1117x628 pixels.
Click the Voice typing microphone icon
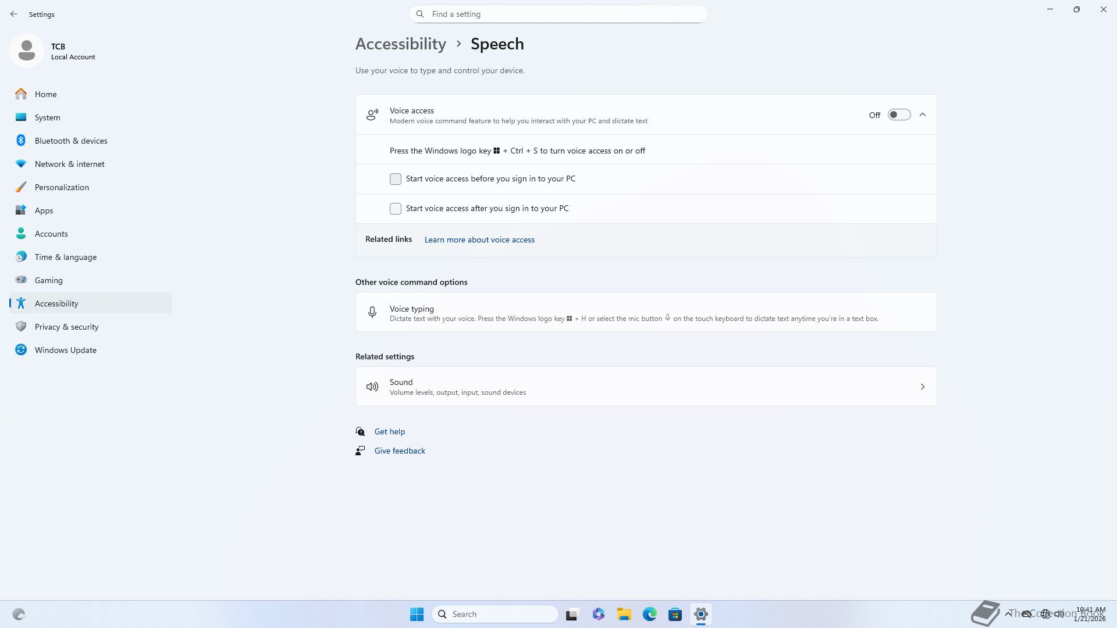372,312
